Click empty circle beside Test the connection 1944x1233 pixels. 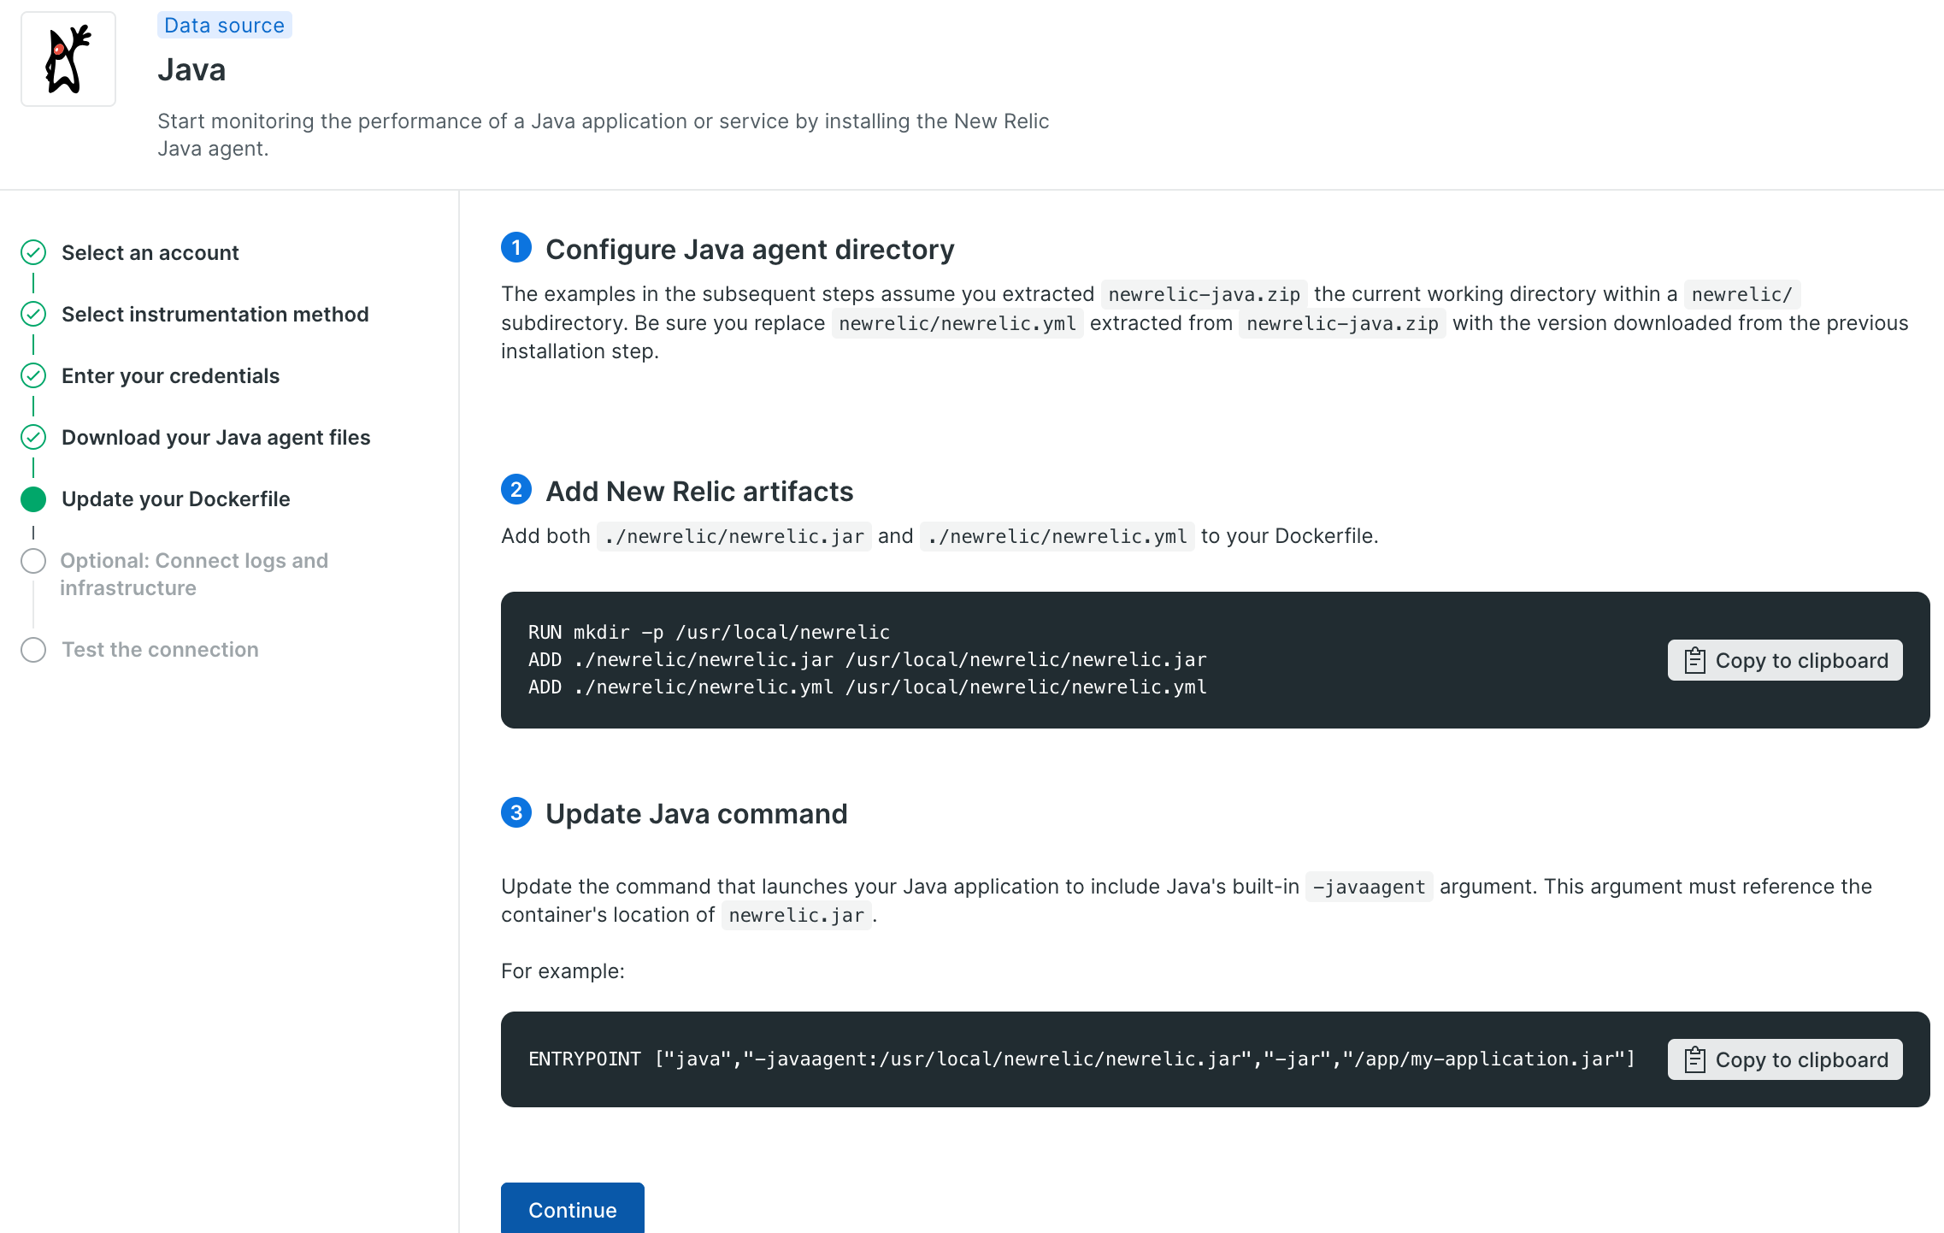[33, 650]
